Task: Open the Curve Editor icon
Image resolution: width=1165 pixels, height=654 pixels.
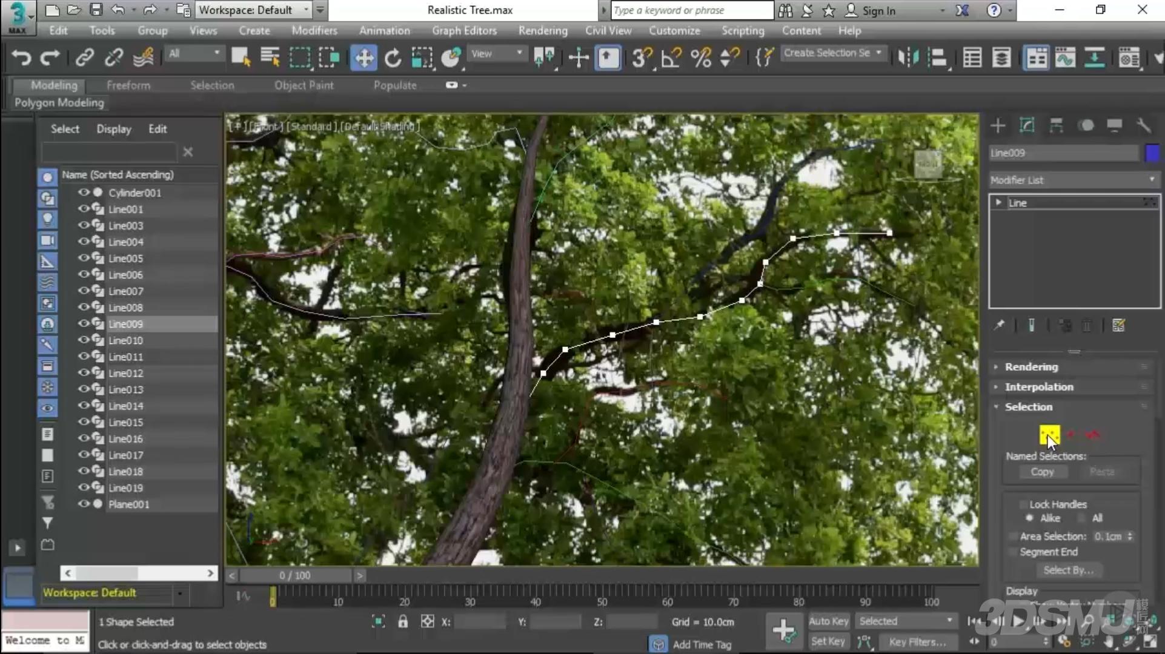Action: (1065, 58)
